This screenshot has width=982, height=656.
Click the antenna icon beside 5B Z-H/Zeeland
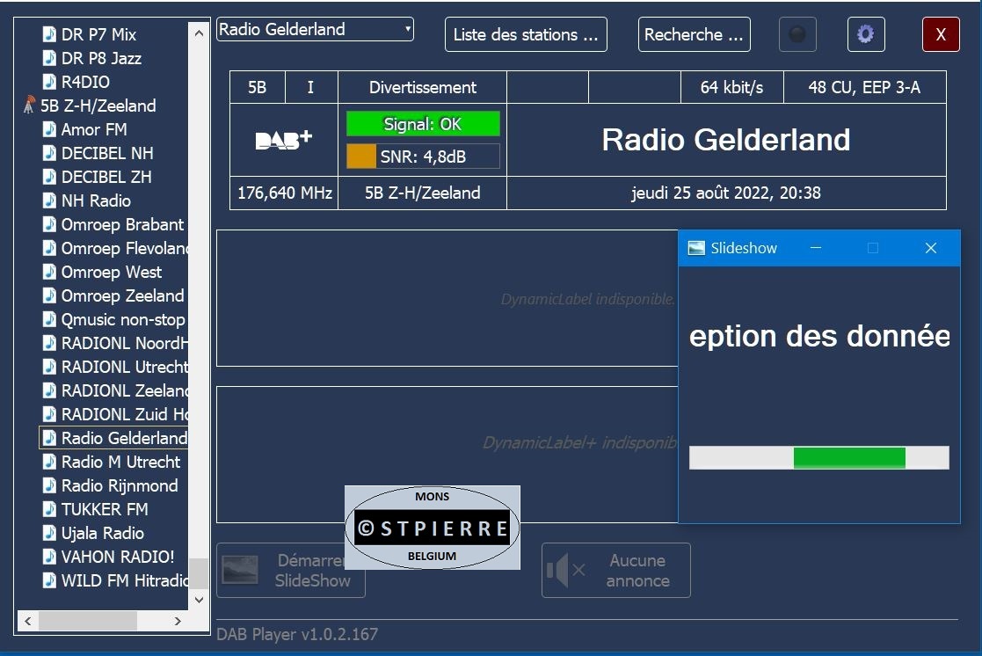[29, 106]
